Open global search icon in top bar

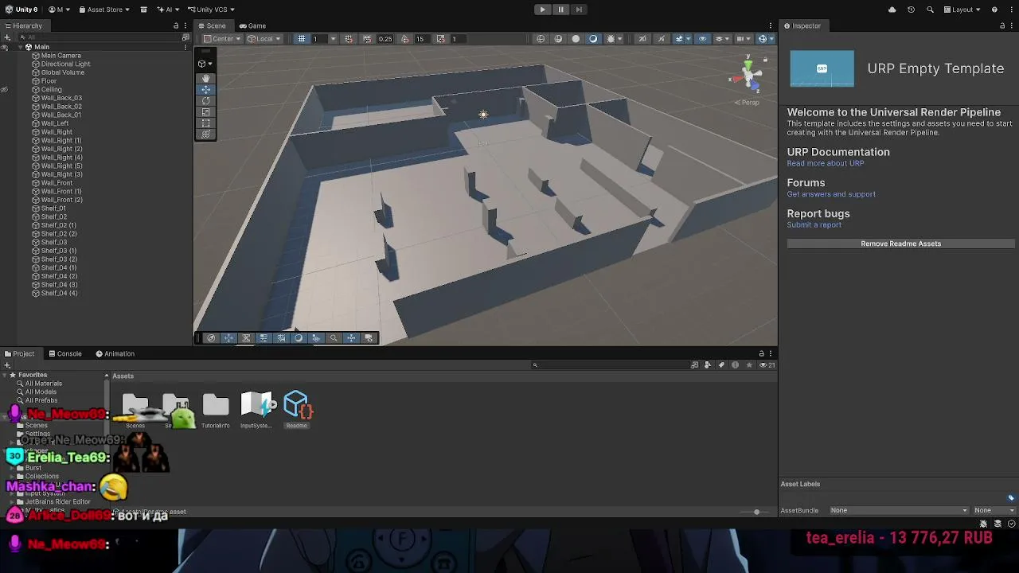(x=931, y=10)
